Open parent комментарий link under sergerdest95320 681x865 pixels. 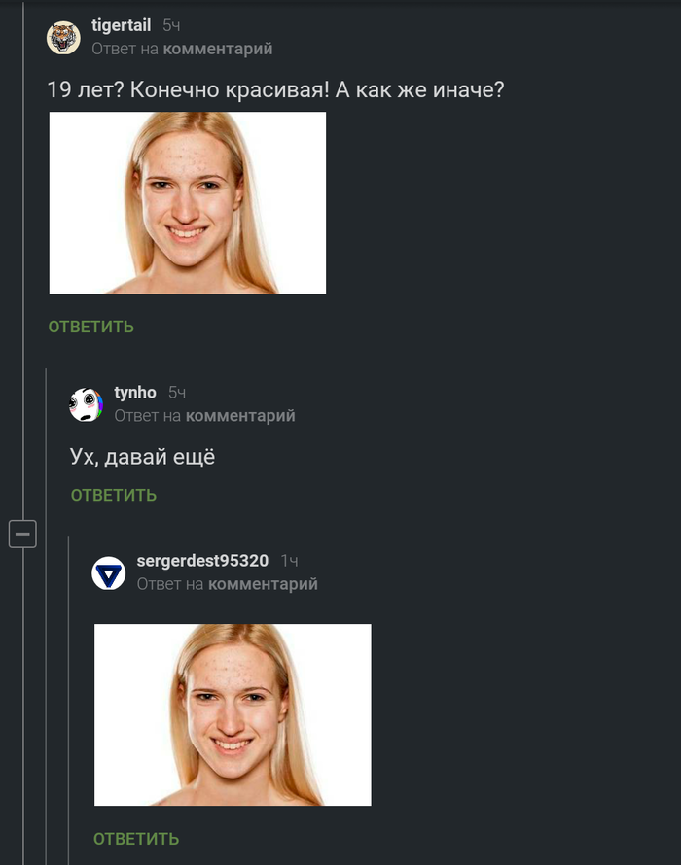click(263, 584)
